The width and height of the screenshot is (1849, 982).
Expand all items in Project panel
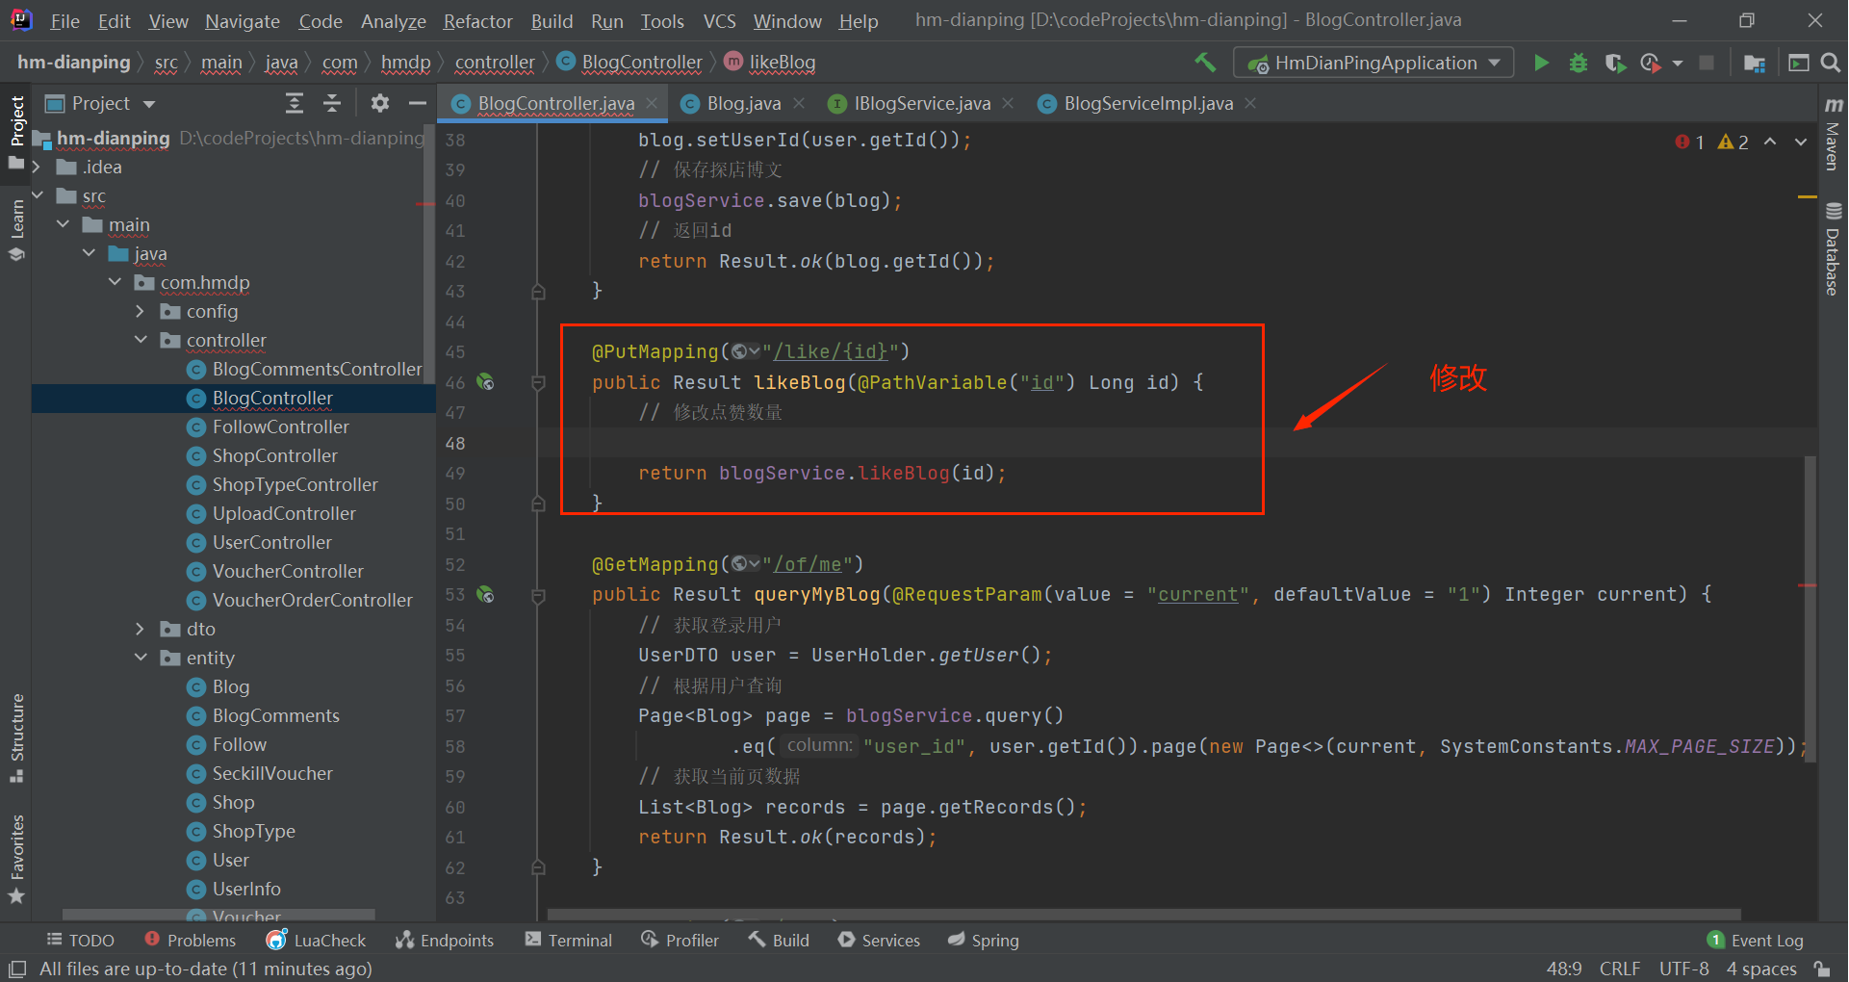[x=295, y=103]
